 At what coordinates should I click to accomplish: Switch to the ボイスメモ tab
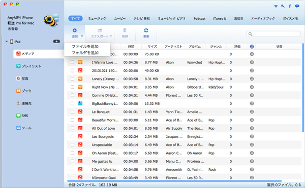click(290, 18)
